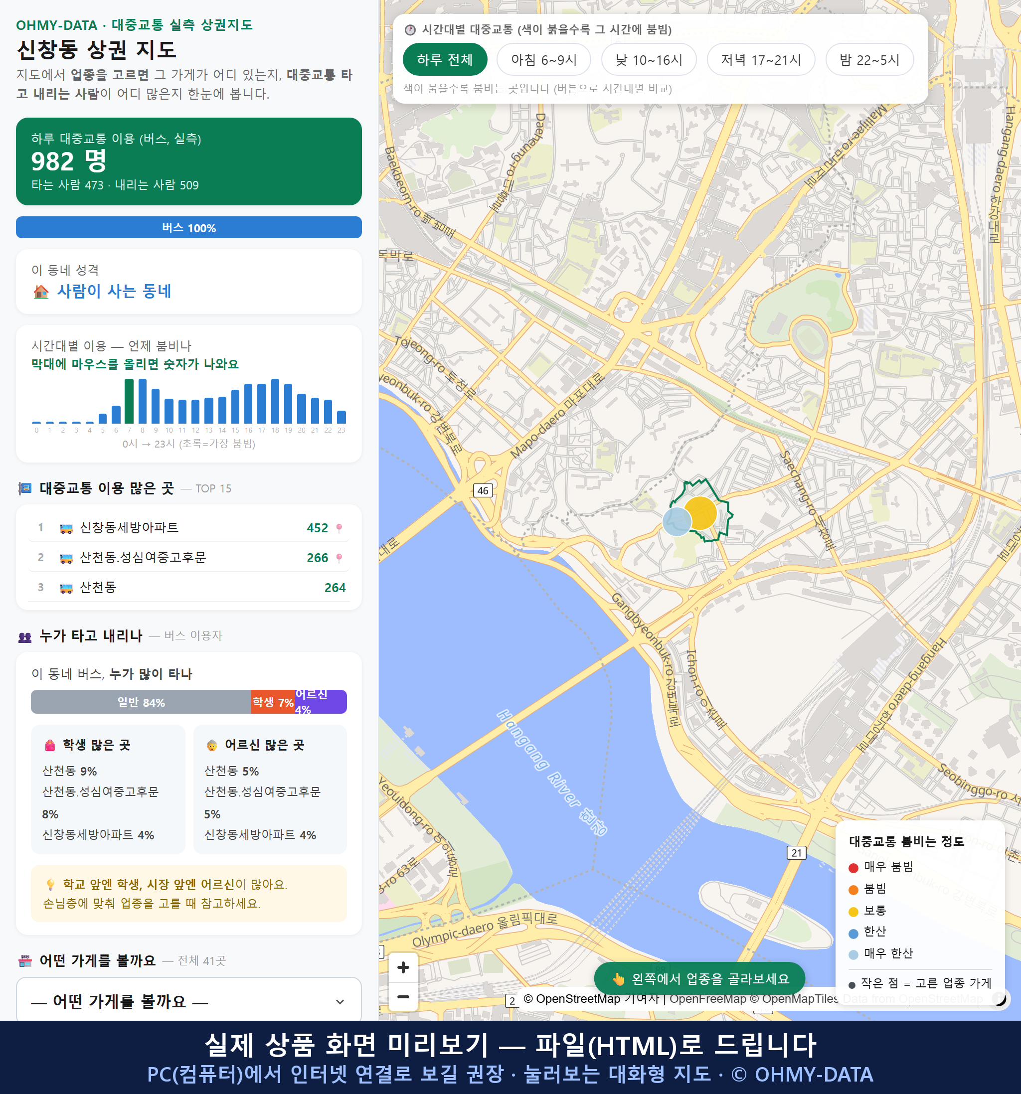This screenshot has width=1021, height=1094.
Task: Click the green 982 명 daily ridership card
Action: click(x=189, y=161)
